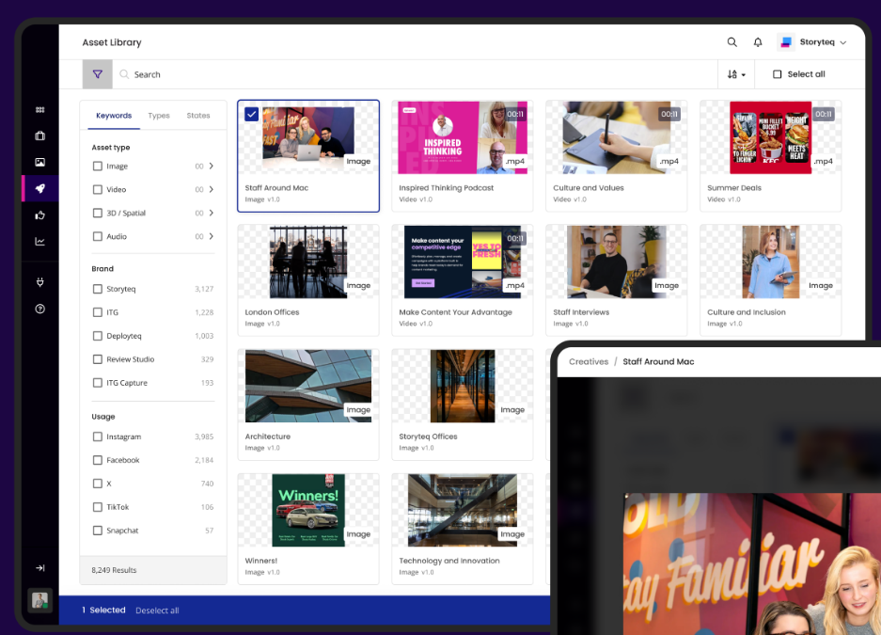Tick the Select all checkbox
881x635 pixels.
click(777, 74)
